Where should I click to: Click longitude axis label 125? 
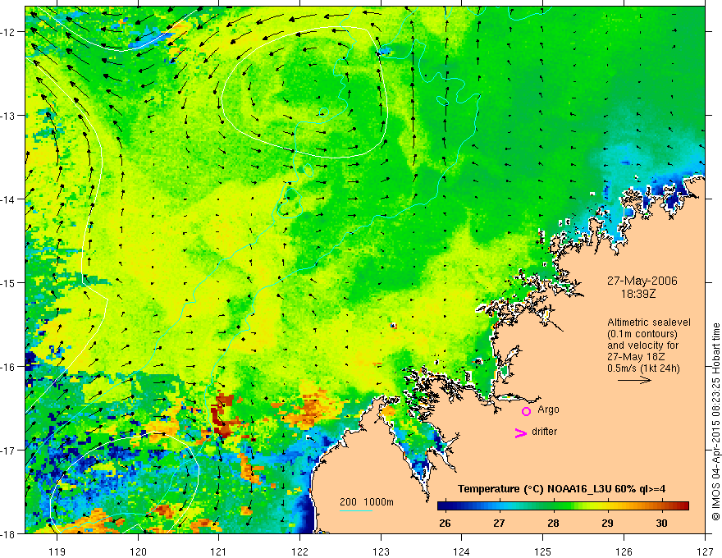[543, 551]
